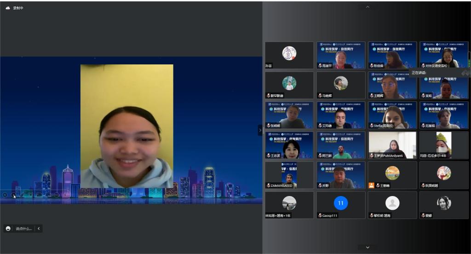Select 王梦洁PutriArdyanti video tile
The height and width of the screenshot is (254, 471).
392,145
